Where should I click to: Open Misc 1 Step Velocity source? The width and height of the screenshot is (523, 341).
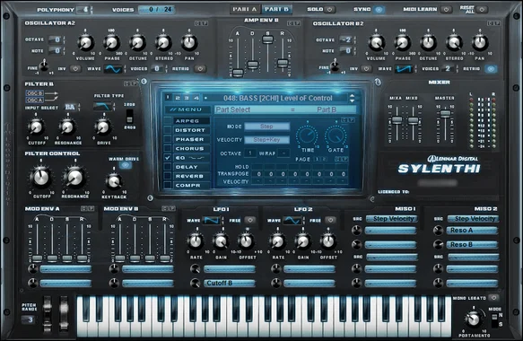(393, 219)
